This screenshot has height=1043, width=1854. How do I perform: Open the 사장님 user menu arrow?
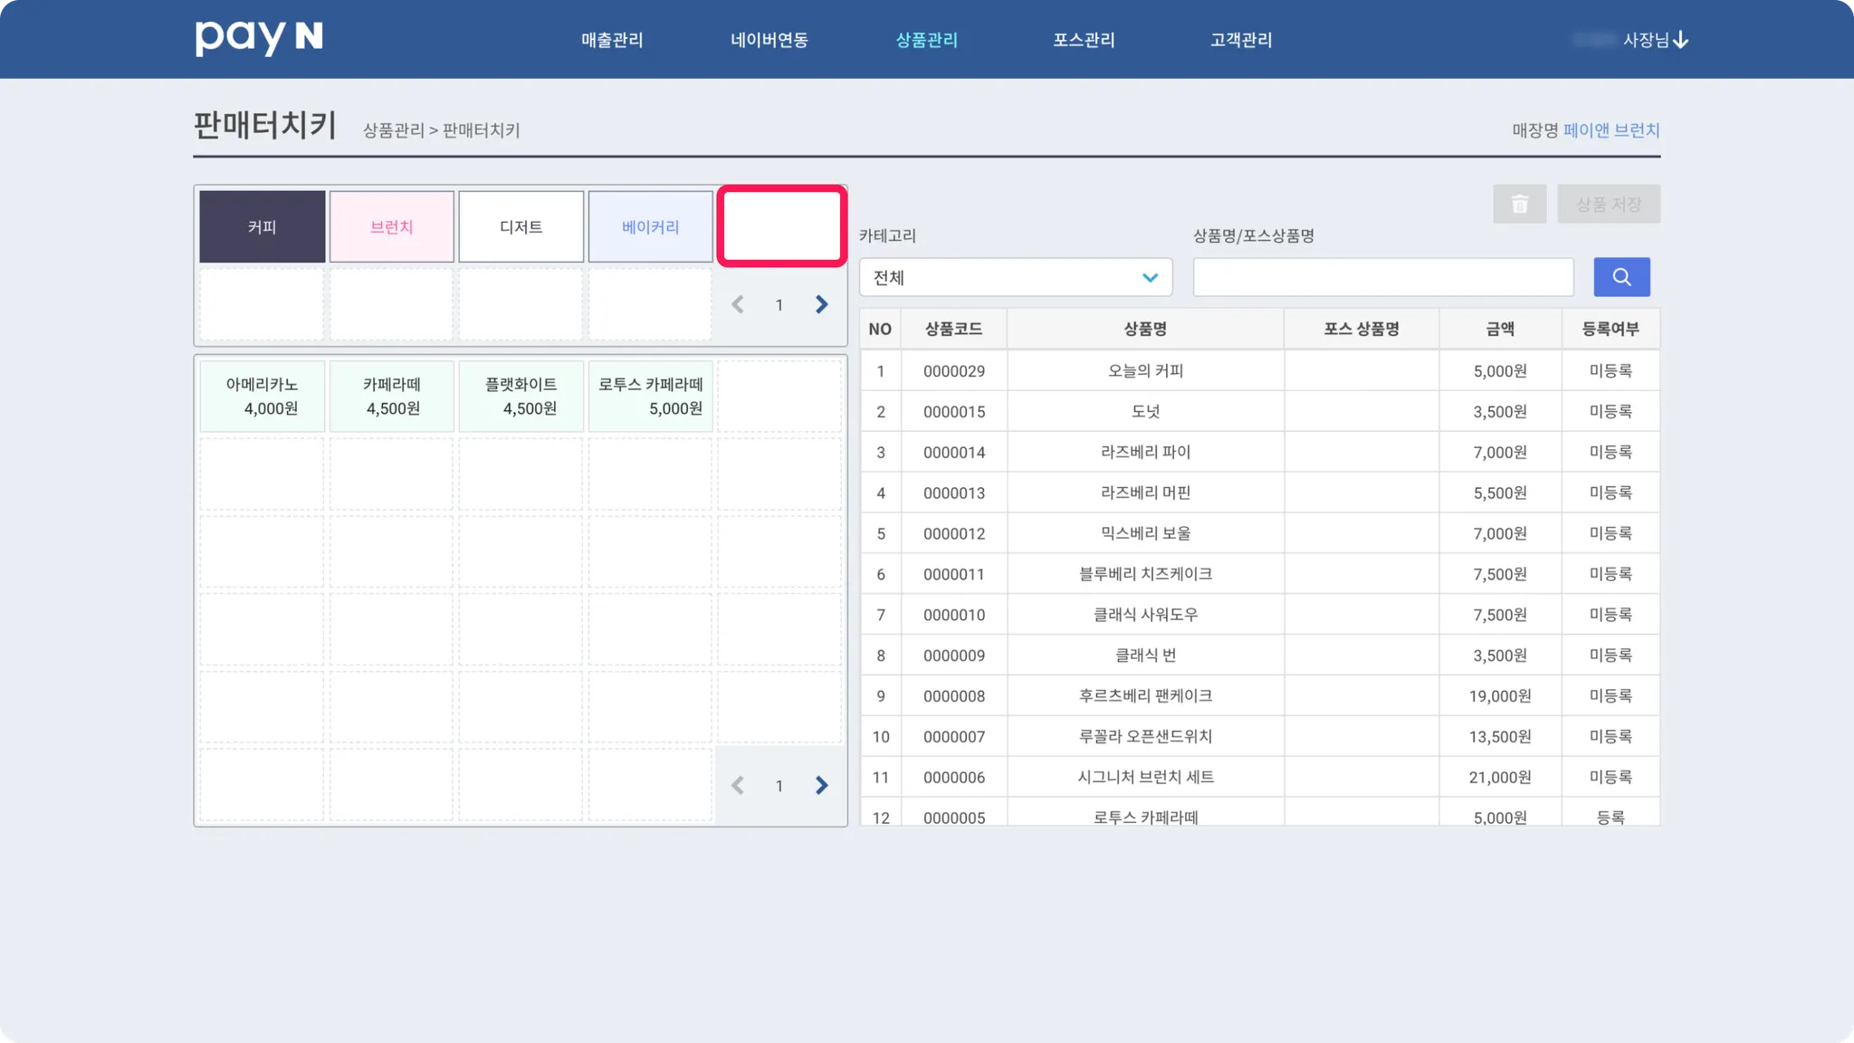[1680, 40]
